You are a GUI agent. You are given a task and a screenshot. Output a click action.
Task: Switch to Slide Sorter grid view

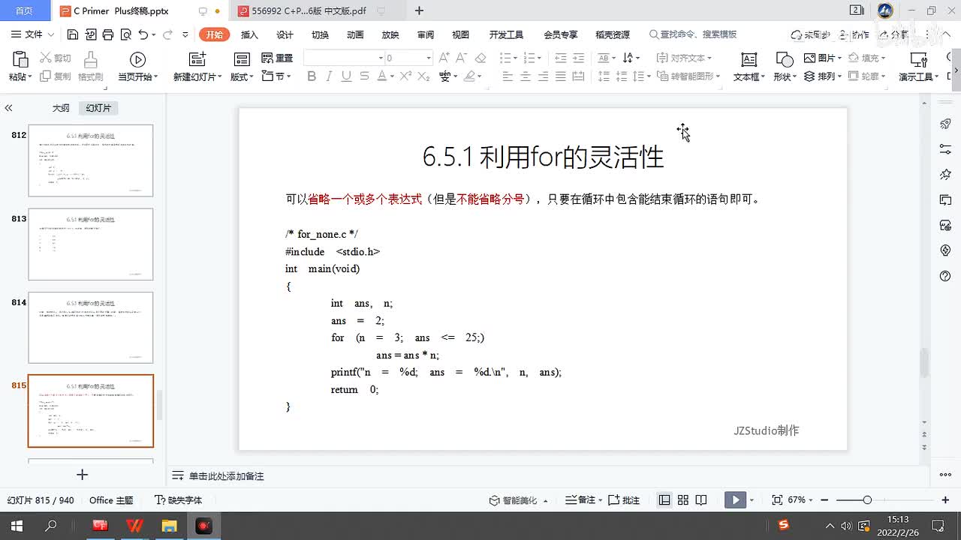[x=683, y=500]
